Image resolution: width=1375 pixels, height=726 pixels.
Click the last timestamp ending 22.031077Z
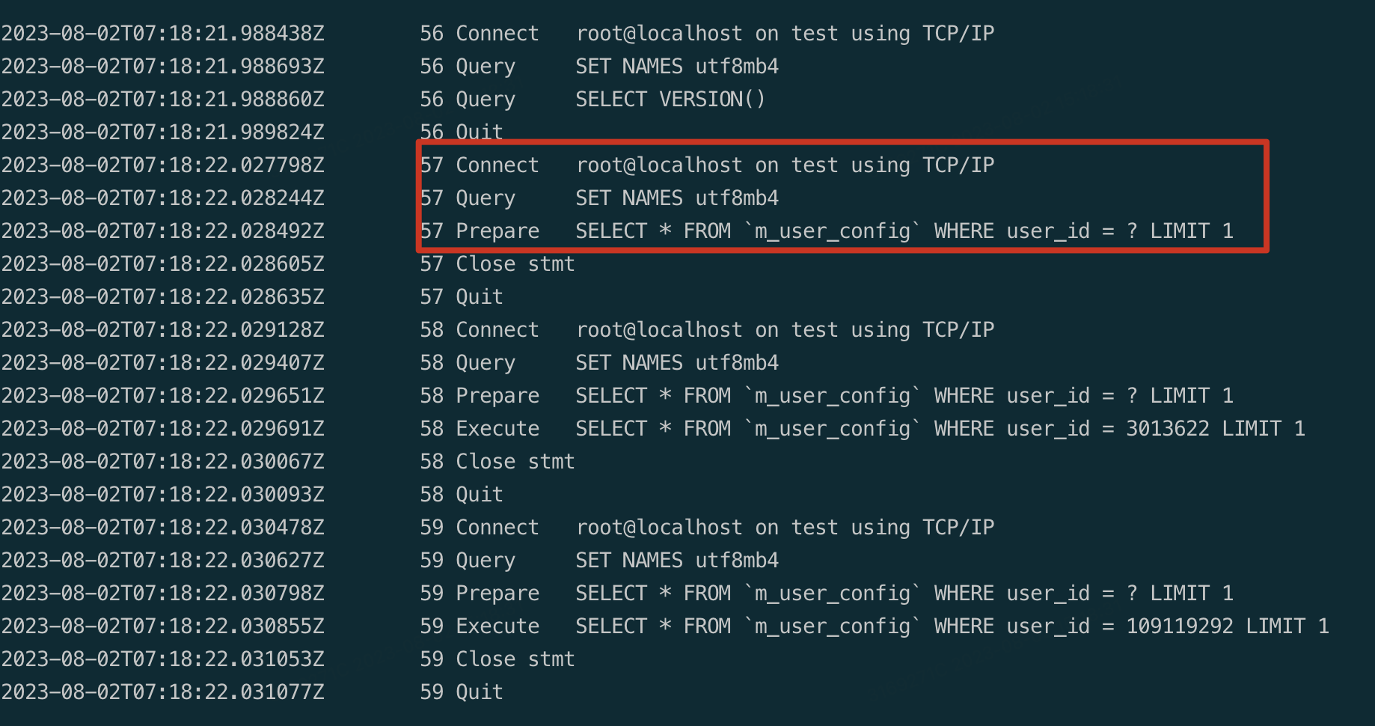click(x=162, y=692)
